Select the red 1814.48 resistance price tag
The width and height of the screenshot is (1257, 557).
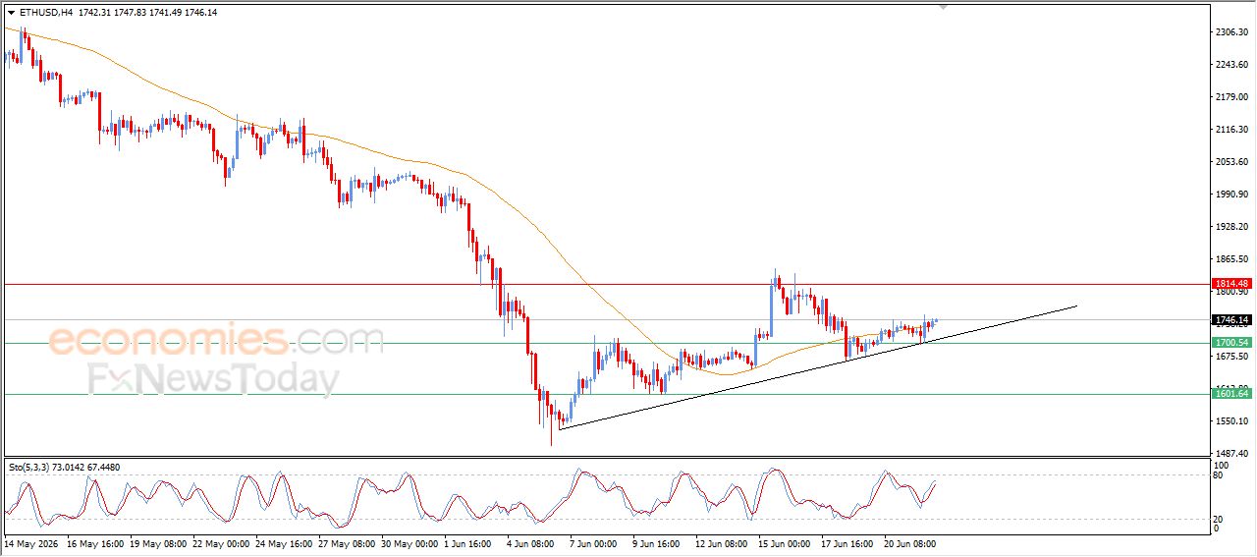(x=1231, y=284)
